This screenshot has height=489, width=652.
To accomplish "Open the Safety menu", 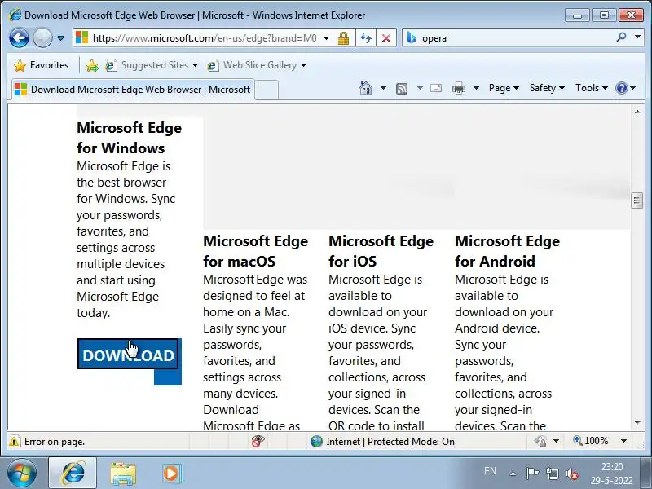I will pos(547,88).
